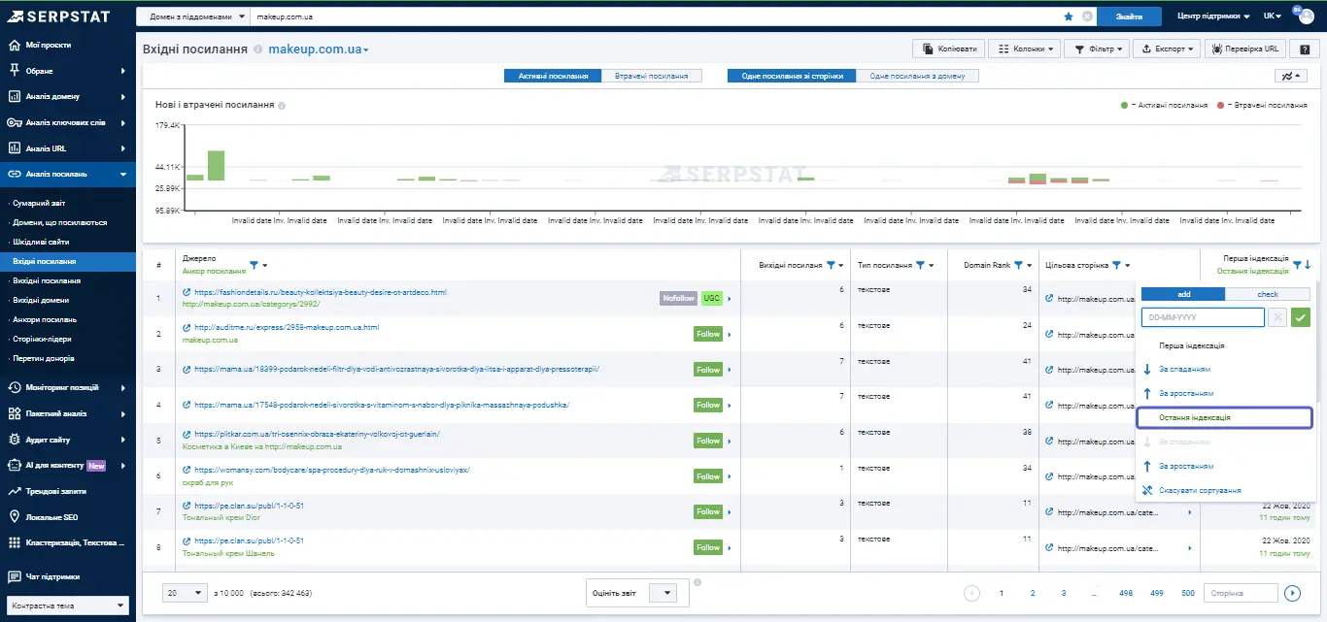Click the date field DD-MM-YYYY

point(1203,317)
